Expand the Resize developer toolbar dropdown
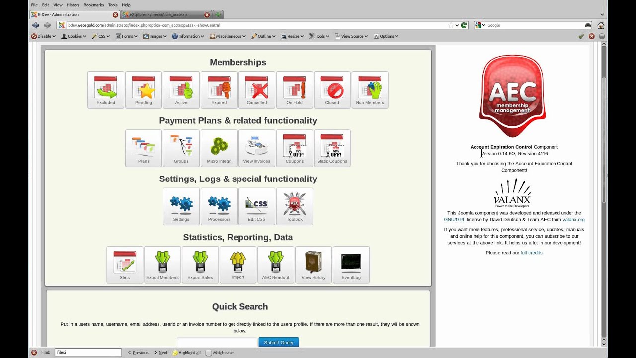This screenshot has height=358, width=636. pos(292,36)
